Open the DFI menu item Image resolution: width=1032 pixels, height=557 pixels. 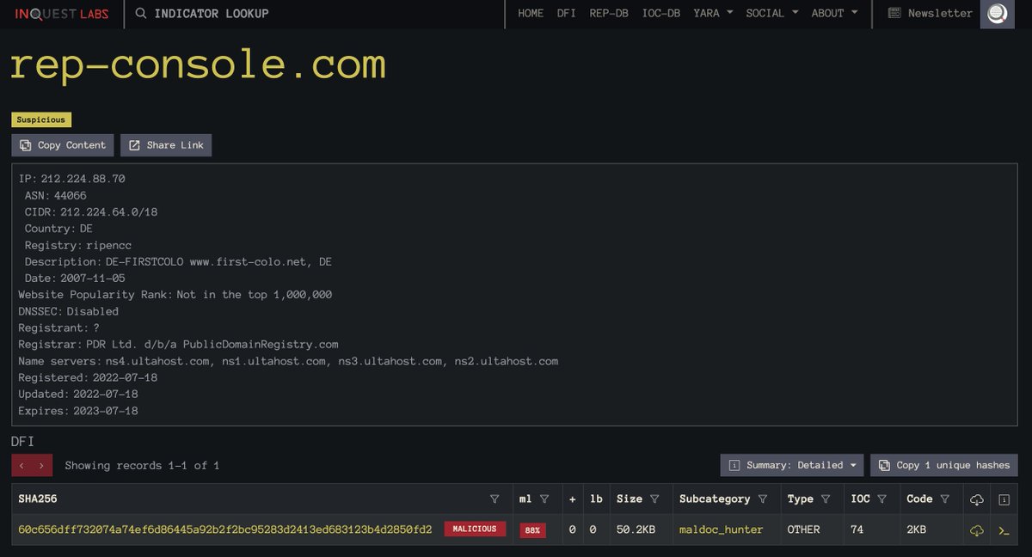(x=567, y=14)
